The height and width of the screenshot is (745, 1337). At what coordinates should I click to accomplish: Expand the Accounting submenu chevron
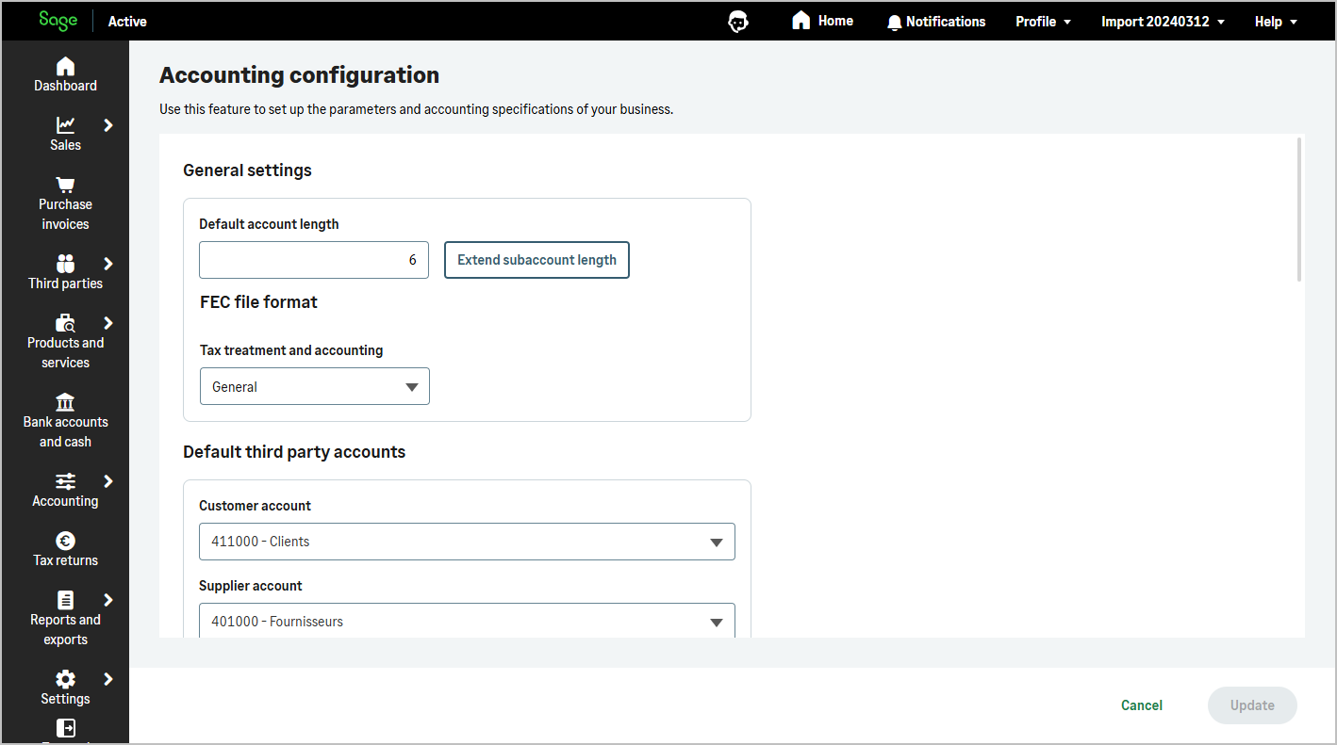(x=108, y=481)
